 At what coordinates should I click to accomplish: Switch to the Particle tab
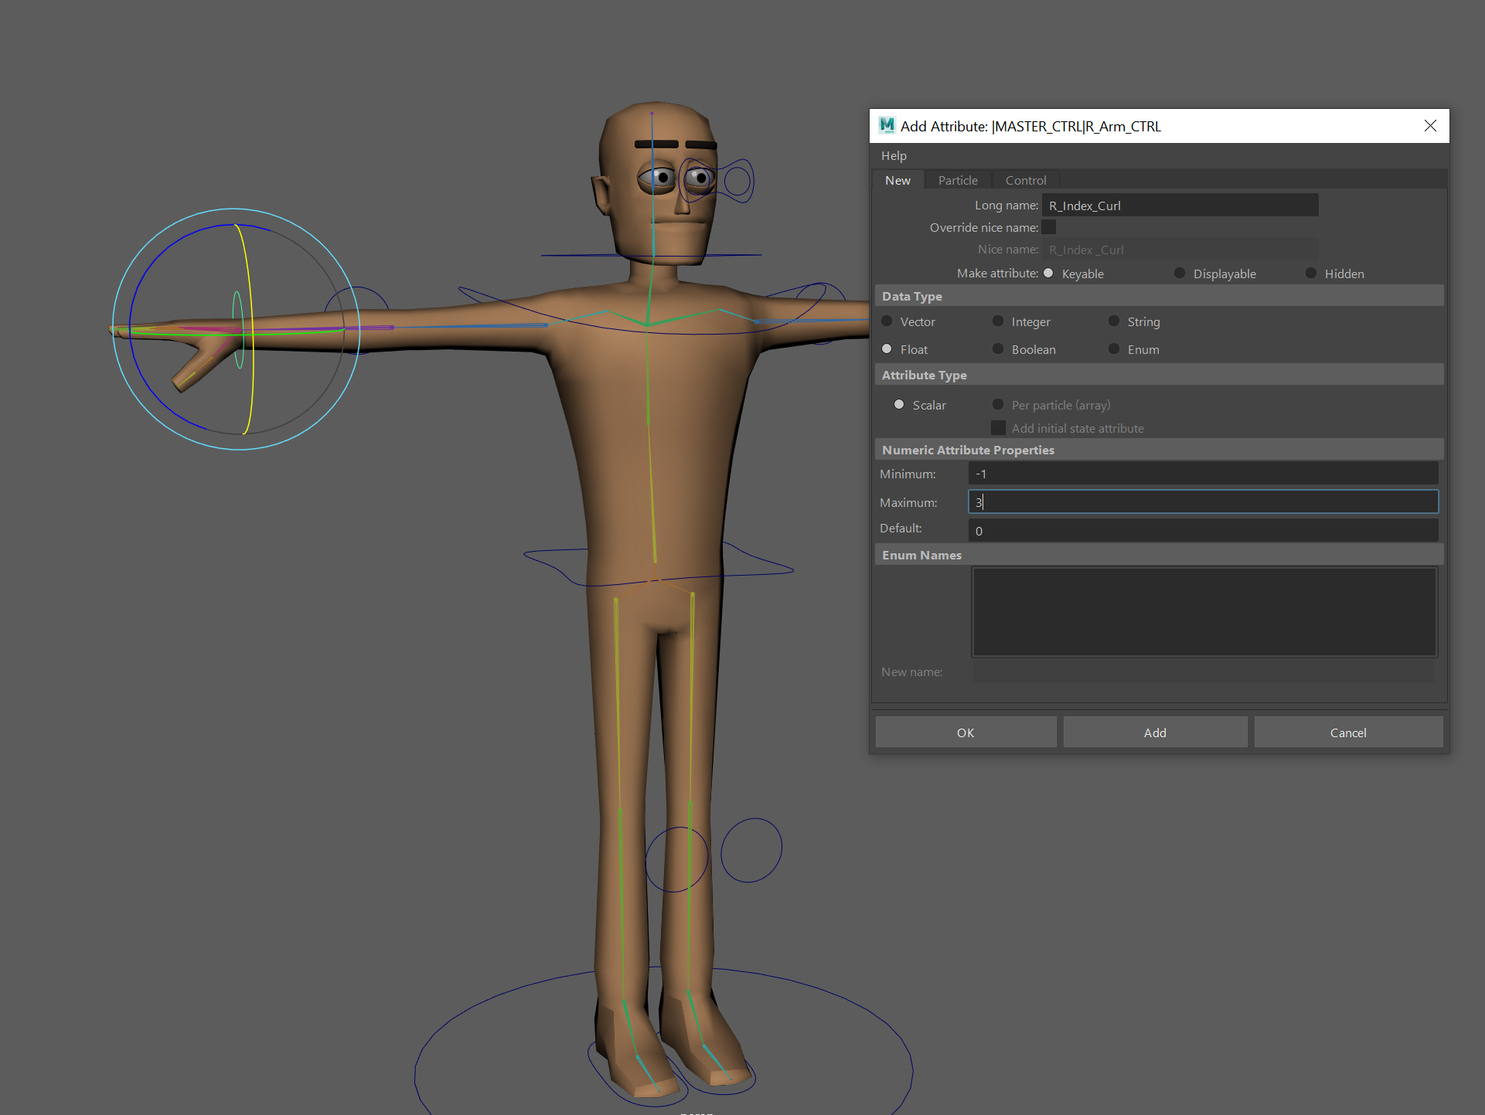click(957, 180)
